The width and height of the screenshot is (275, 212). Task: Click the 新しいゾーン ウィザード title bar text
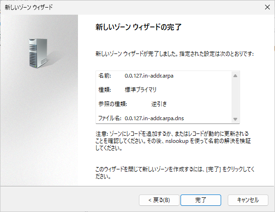tap(29, 7)
